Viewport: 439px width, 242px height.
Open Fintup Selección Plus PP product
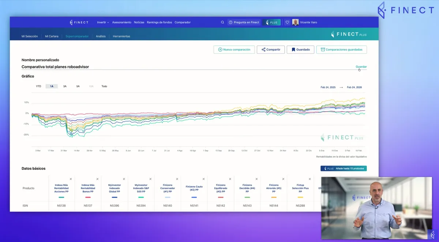(x=300, y=188)
